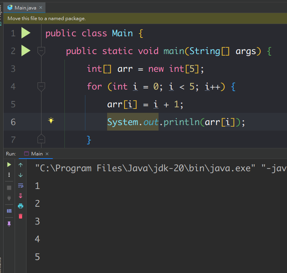The height and width of the screenshot is (273, 287).
Task: Toggle soft-wrap in console output
Action: point(21,185)
